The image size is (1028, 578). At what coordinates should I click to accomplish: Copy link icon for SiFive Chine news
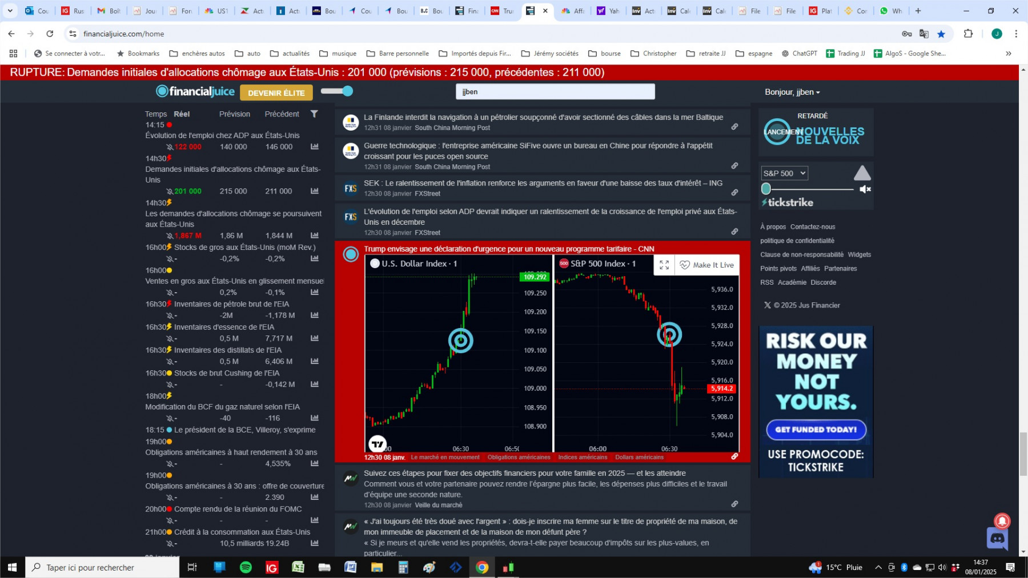click(734, 165)
